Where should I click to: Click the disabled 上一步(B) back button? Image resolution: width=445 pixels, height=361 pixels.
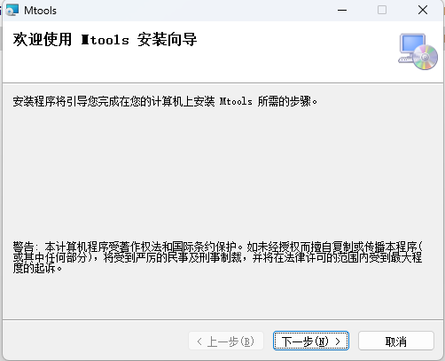226,341
